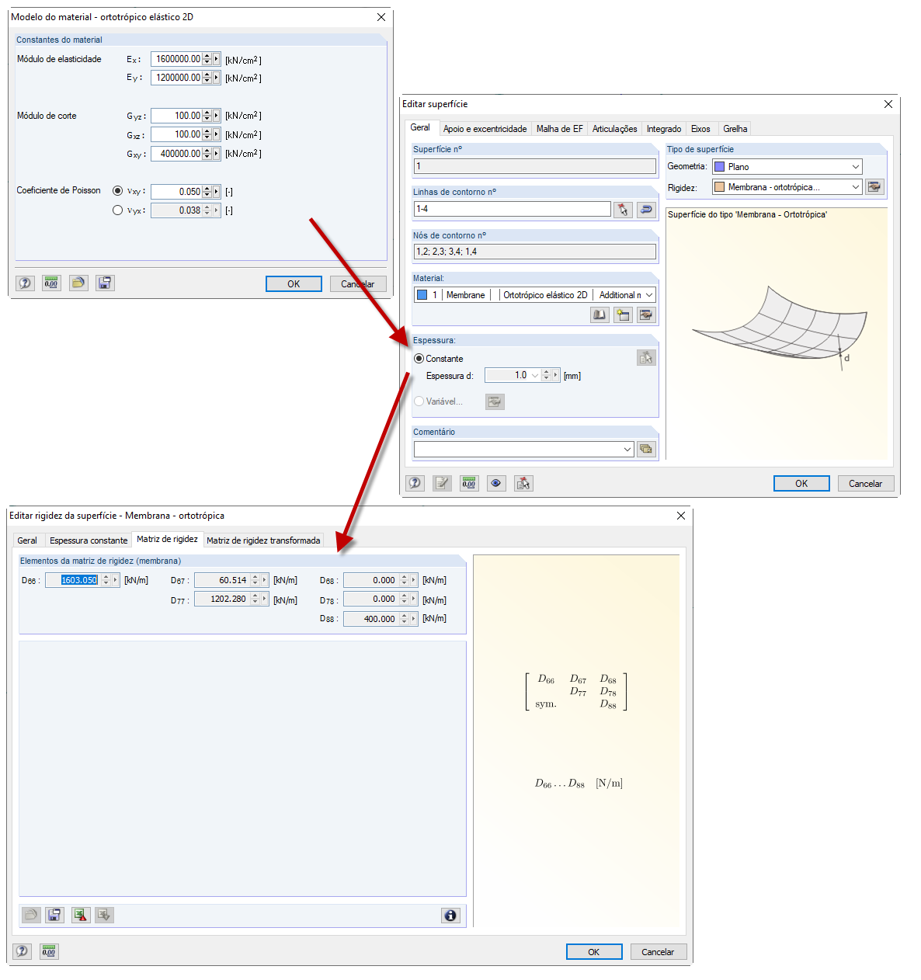
Task: Open the material library book icon
Action: (600, 315)
